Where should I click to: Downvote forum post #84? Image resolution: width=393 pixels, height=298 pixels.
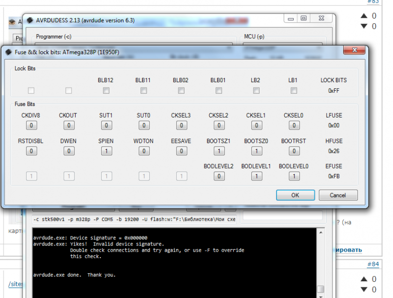point(364,289)
